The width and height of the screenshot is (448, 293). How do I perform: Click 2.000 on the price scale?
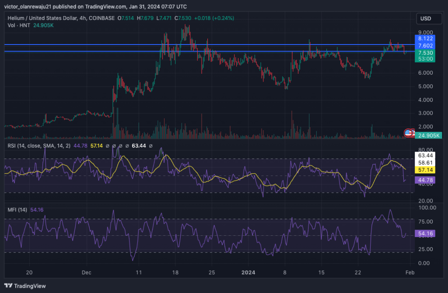(x=425, y=126)
